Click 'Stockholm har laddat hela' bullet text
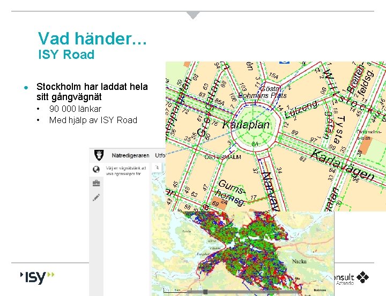The width and height of the screenshot is (386, 296). (x=92, y=87)
